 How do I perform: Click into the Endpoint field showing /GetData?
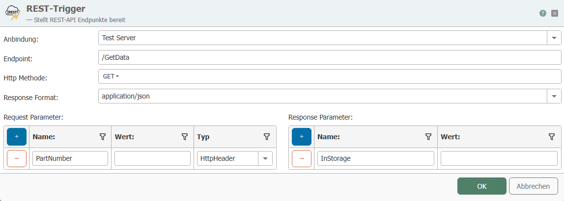pos(329,57)
